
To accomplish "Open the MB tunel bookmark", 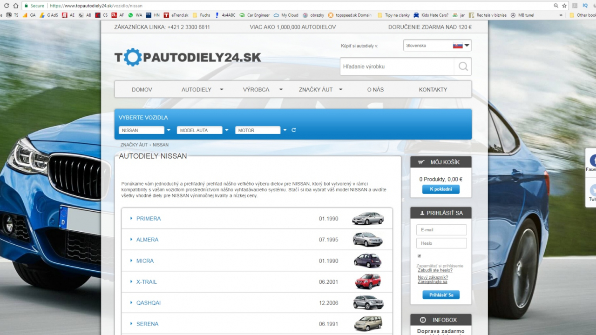I will (x=522, y=15).
